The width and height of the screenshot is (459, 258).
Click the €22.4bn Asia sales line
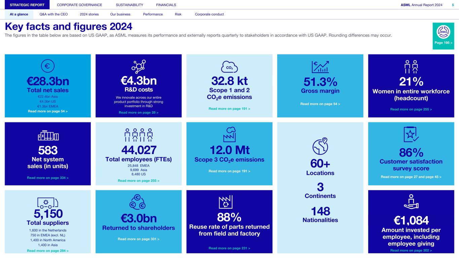coord(48,97)
